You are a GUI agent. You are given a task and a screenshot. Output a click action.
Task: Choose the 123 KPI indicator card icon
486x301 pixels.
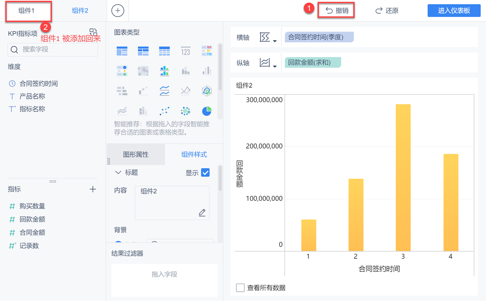point(185,51)
